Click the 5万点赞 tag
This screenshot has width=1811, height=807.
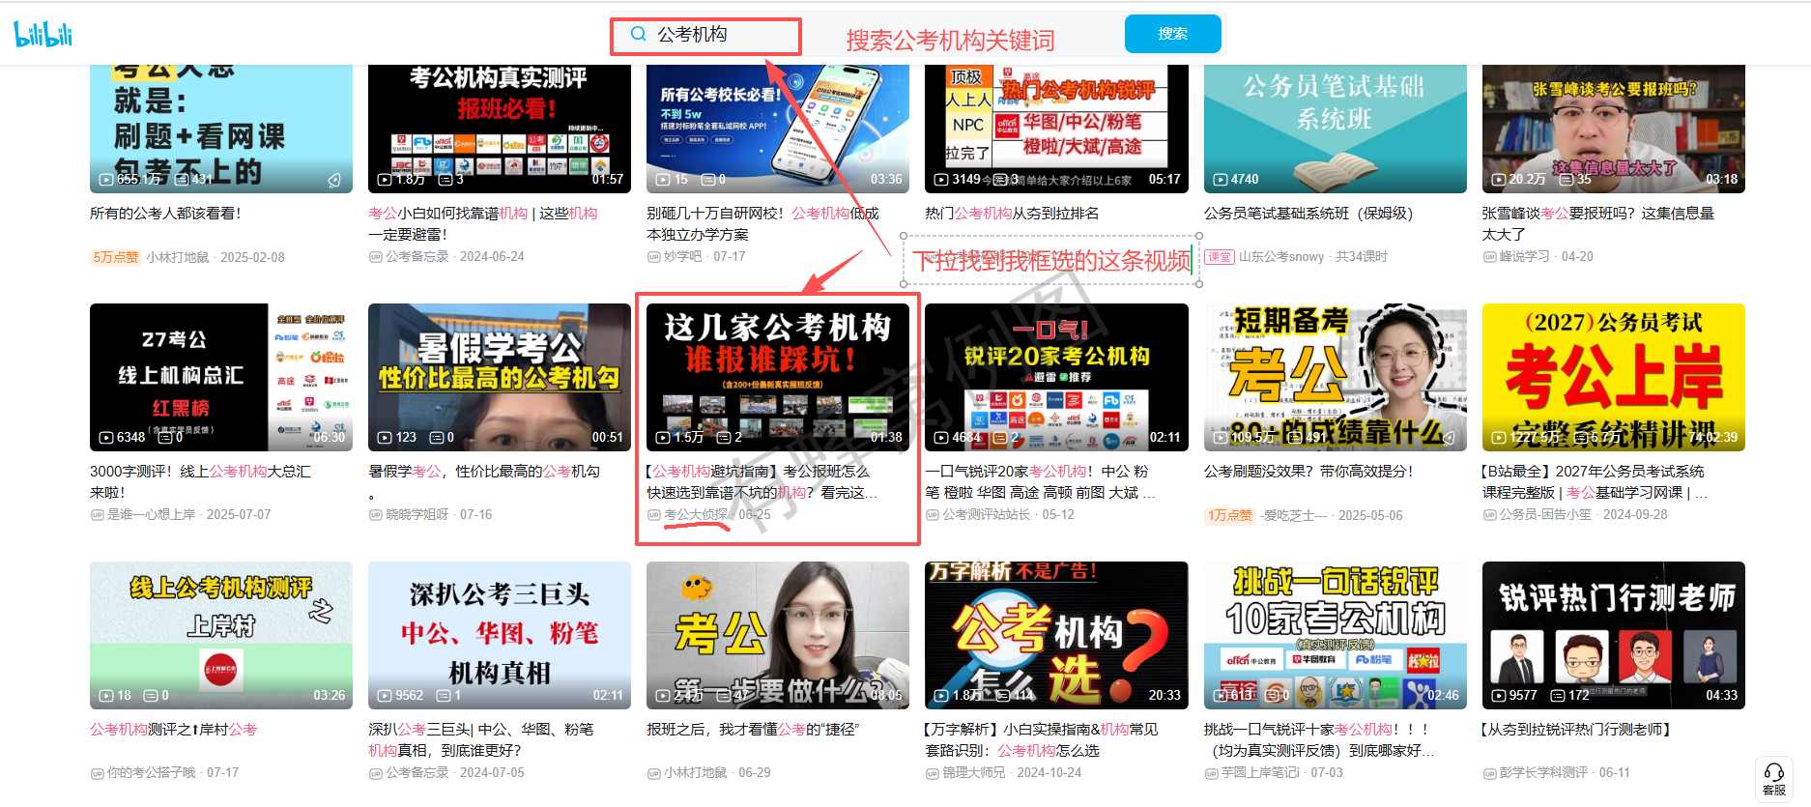pos(115,257)
